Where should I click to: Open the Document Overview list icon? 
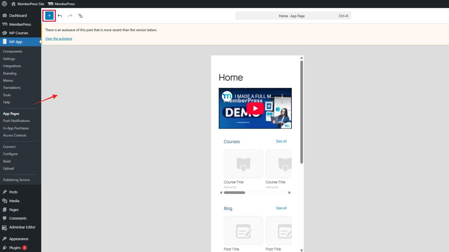pos(81,15)
